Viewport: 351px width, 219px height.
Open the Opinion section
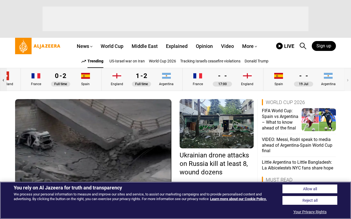click(x=204, y=46)
